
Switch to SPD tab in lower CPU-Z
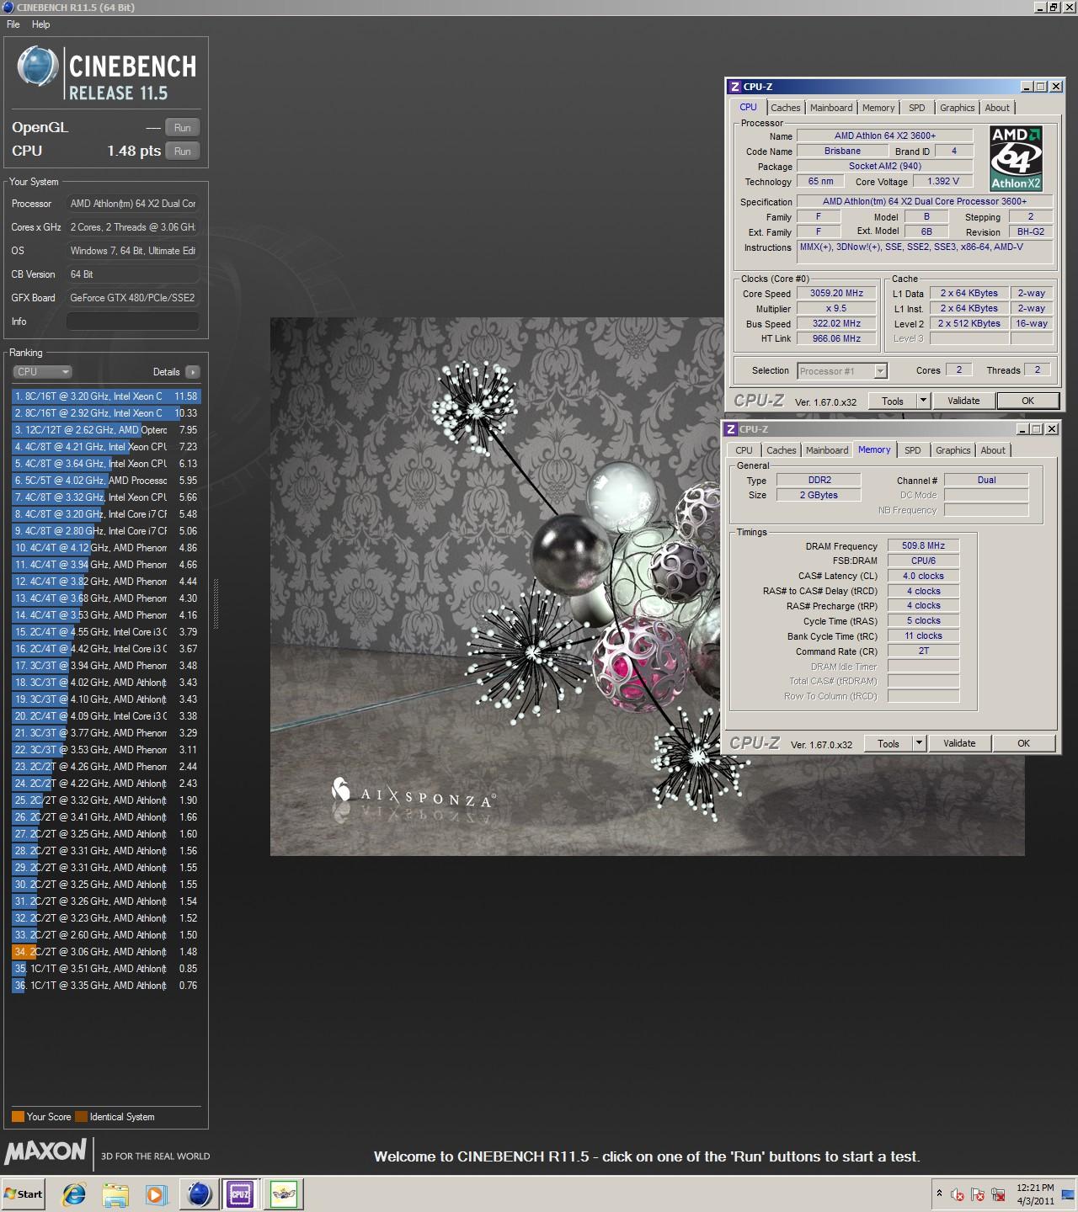click(913, 450)
